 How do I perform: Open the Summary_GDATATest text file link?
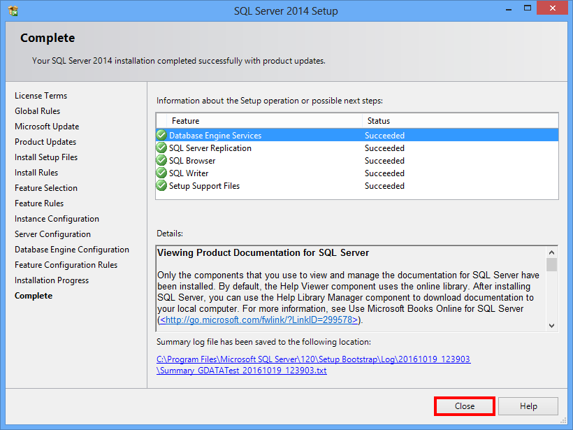pyautogui.click(x=242, y=371)
